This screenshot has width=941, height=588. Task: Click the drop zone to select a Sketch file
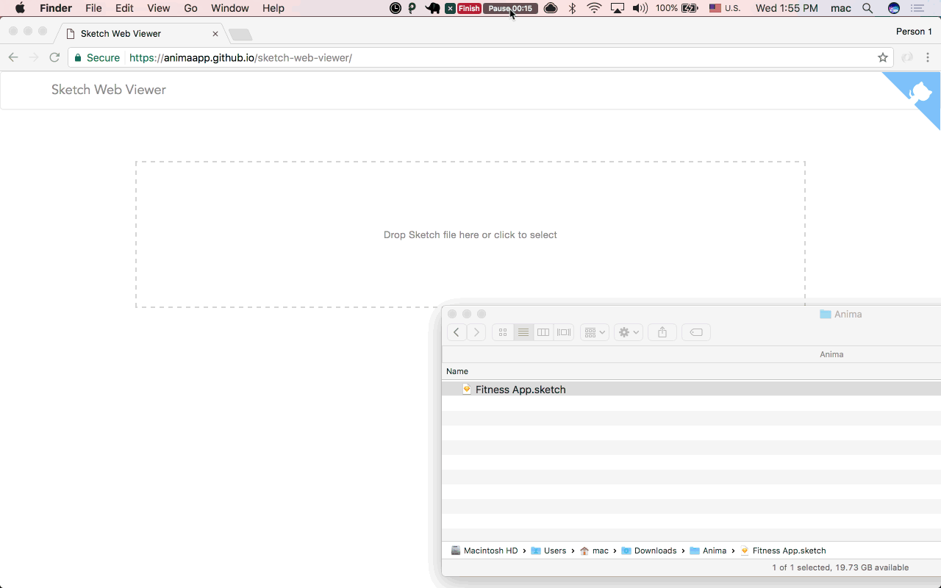[x=470, y=234]
